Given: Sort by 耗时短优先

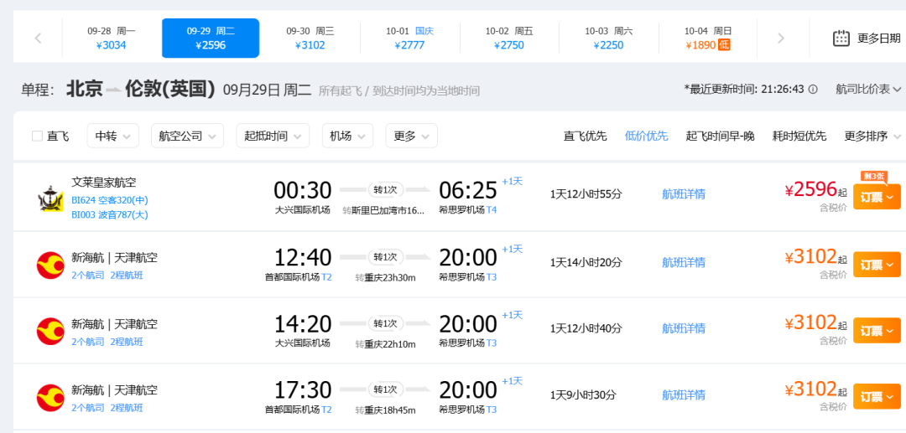Looking at the screenshot, I should point(799,137).
